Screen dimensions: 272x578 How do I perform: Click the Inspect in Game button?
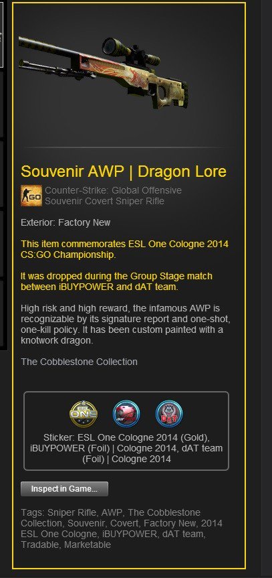(x=64, y=489)
